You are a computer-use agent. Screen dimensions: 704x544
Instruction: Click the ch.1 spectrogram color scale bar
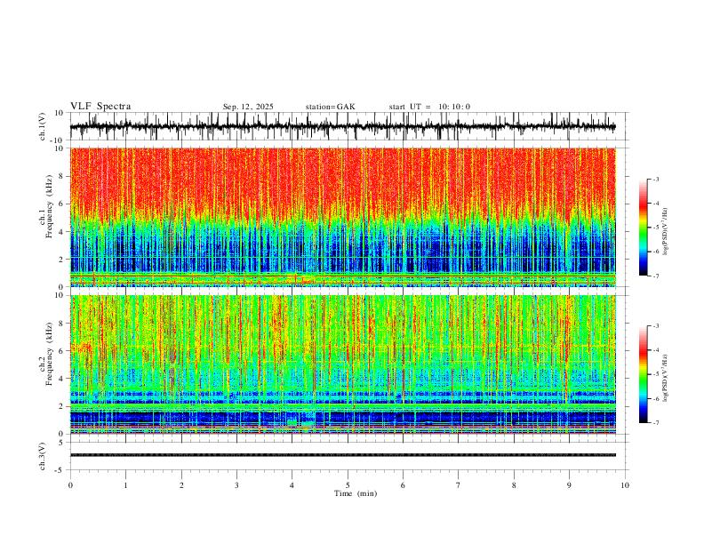(x=643, y=228)
